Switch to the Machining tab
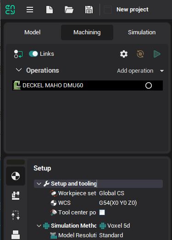The image size is (172, 240). pos(87,32)
